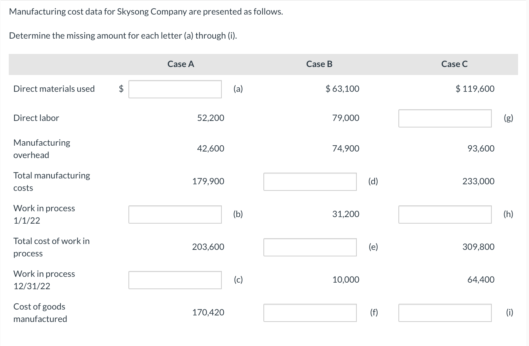Click Case C's Cost of goods manufactured field (i)
Screen dimensions: 529x346
pyautogui.click(x=445, y=313)
